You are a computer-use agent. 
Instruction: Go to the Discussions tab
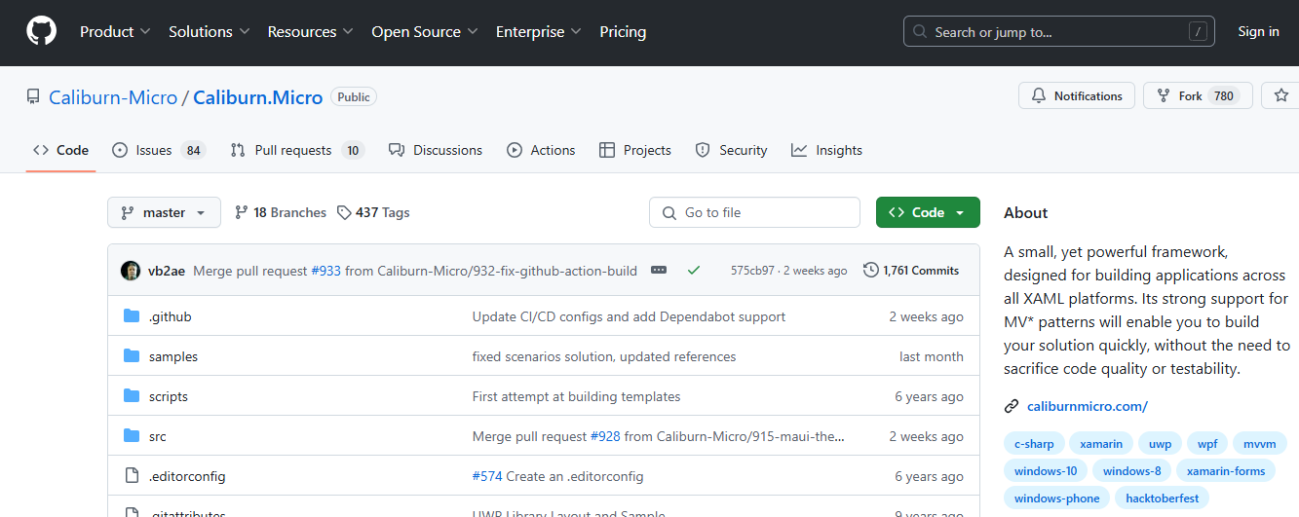pos(436,150)
